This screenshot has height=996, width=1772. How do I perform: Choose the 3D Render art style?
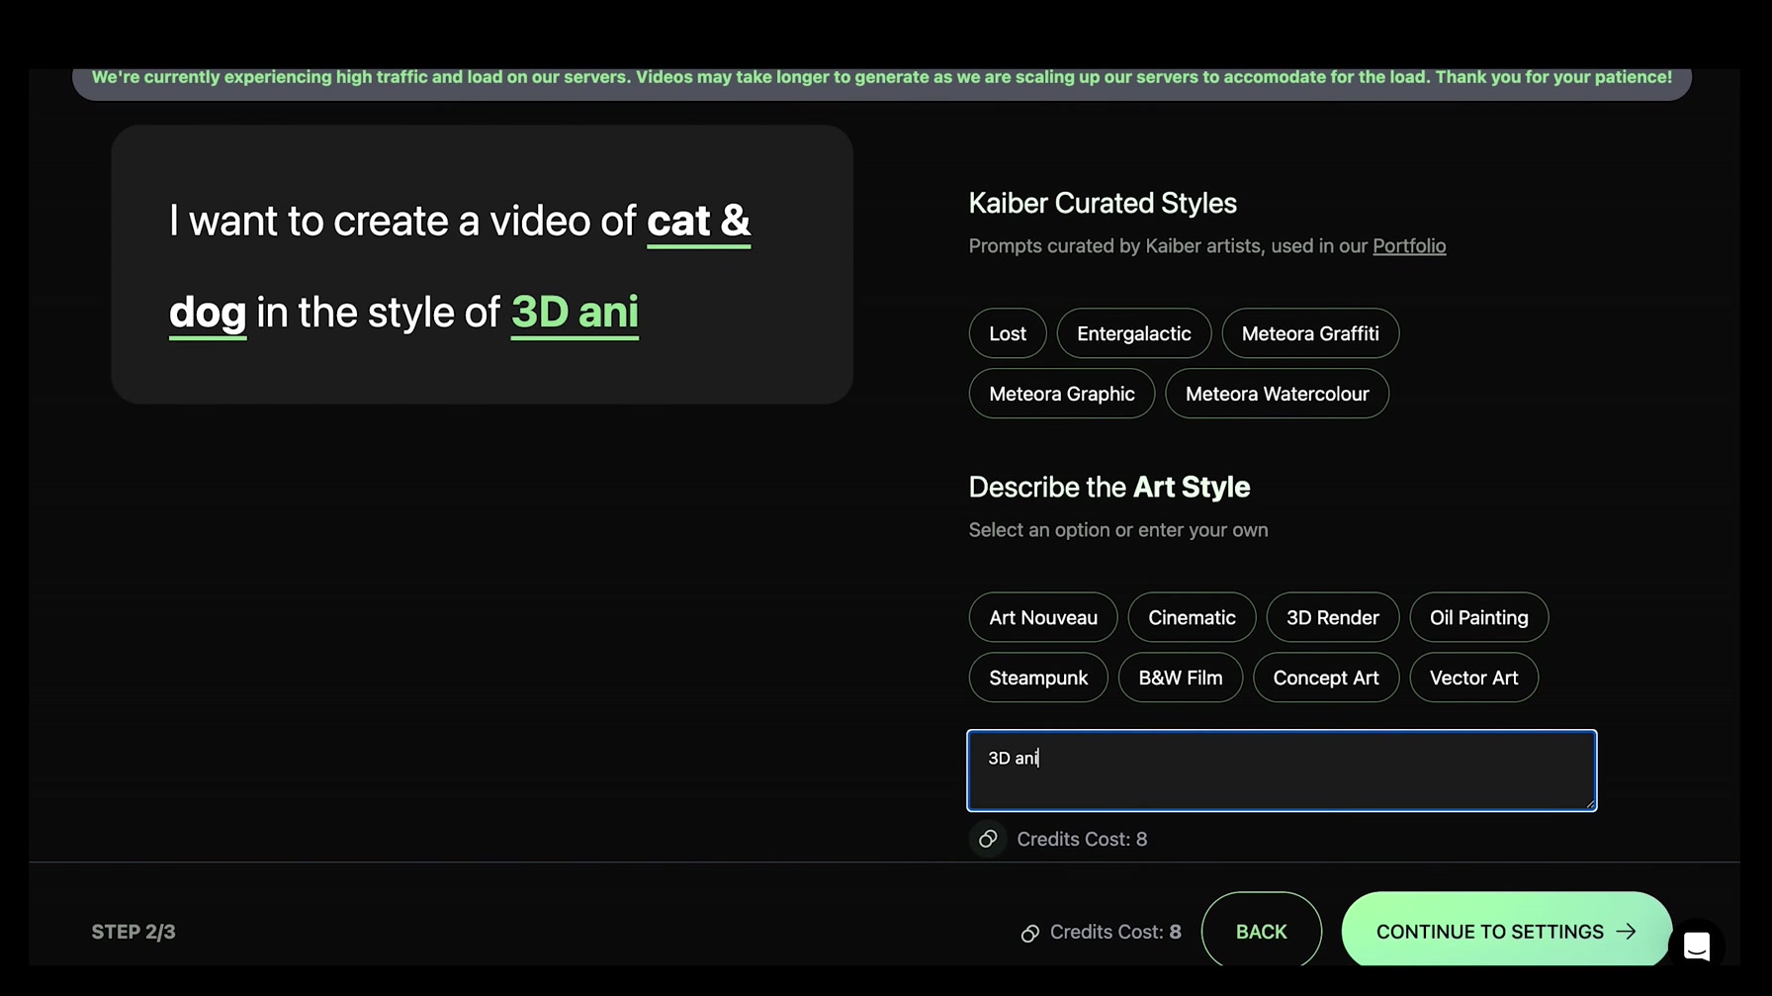tap(1332, 617)
